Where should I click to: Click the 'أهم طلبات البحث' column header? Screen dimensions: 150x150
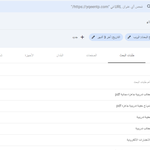point(142,82)
